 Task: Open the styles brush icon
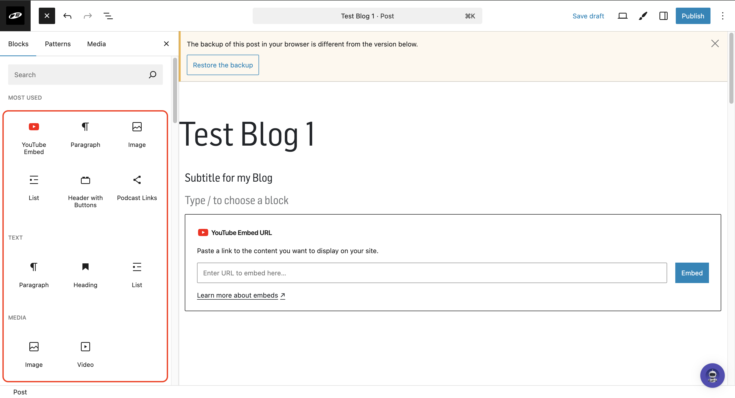pos(643,16)
